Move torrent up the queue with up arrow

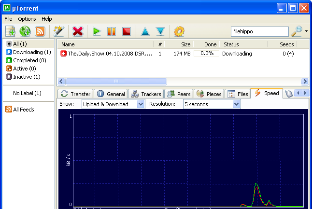[145, 31]
